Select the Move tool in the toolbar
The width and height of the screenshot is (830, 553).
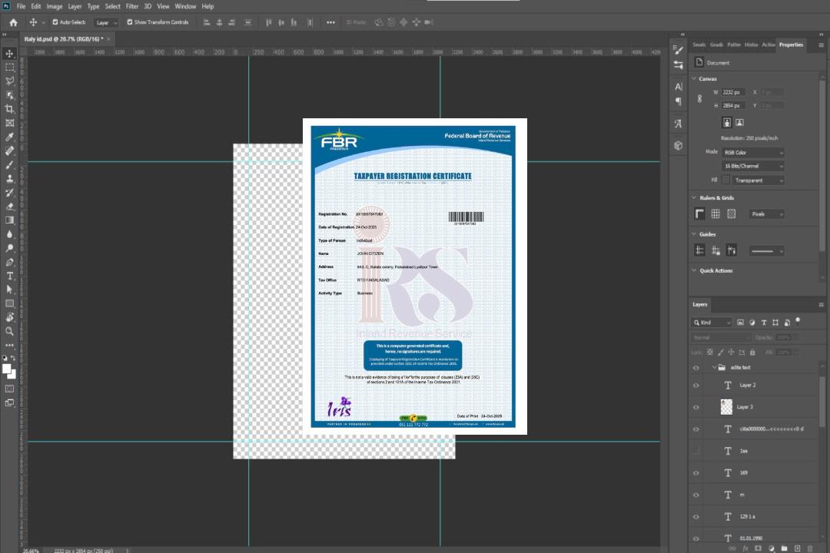(x=10, y=53)
